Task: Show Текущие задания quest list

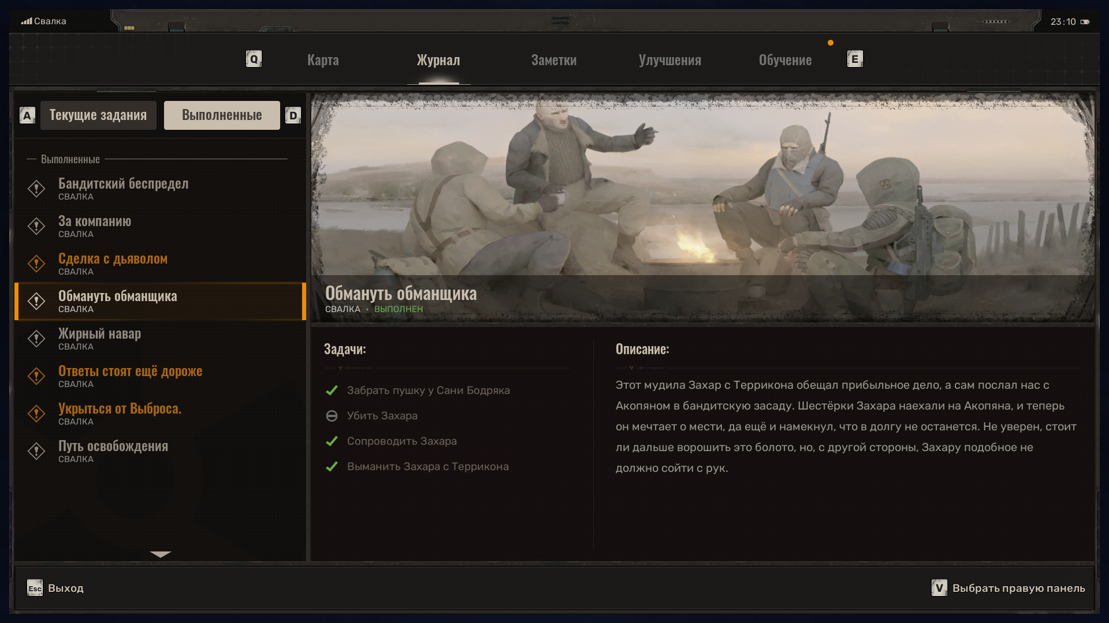Action: coord(98,115)
